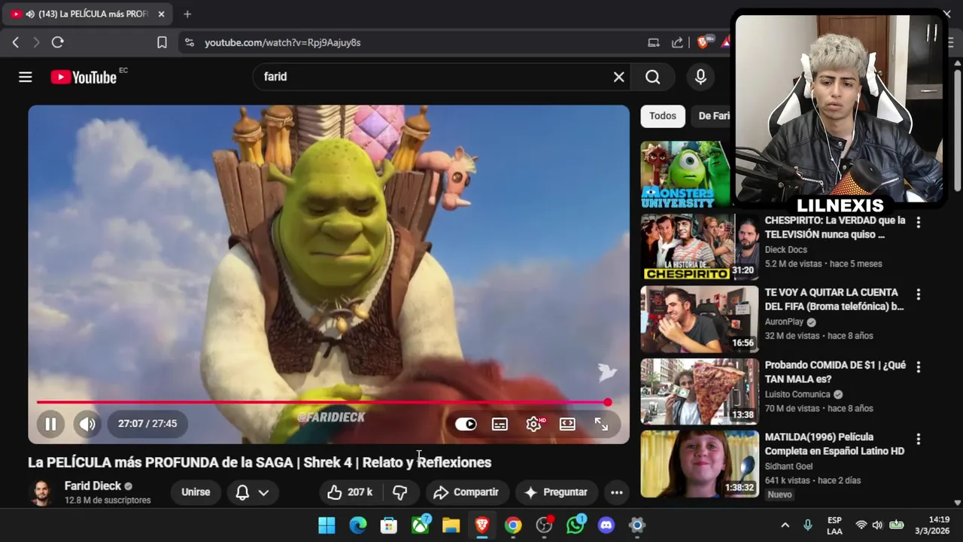Click the Dieck Docs channel name
Screen dimensions: 963x542
point(786,250)
